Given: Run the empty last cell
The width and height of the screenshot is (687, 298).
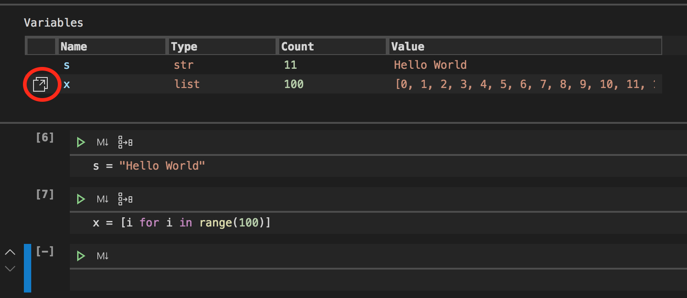Looking at the screenshot, I should pos(81,256).
